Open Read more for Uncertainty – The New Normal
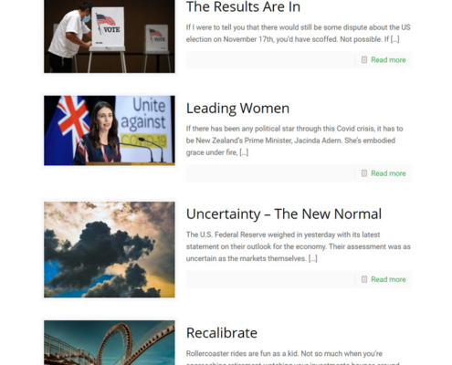This screenshot has height=365, width=452. click(x=388, y=279)
